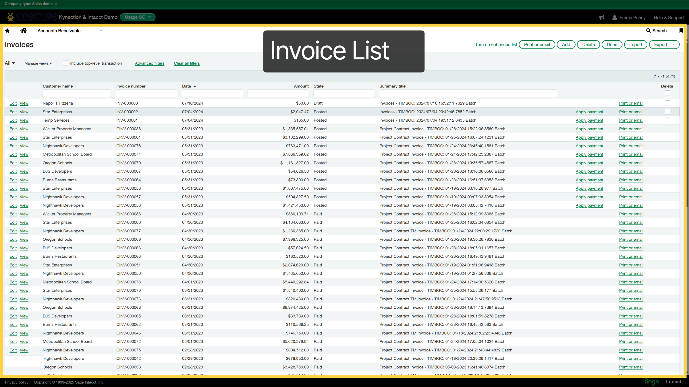689x387 pixels.
Task: Toggle the select-all Delete header checkbox
Action: (667, 93)
